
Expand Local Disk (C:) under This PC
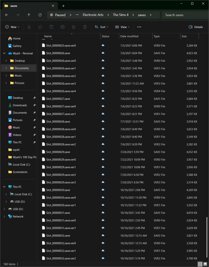(x=6, y=194)
